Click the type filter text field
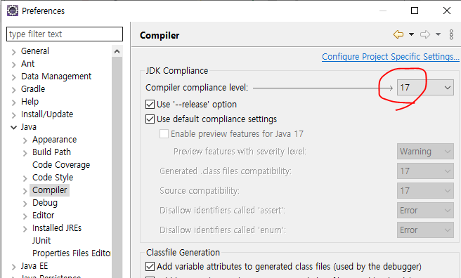 [65, 34]
